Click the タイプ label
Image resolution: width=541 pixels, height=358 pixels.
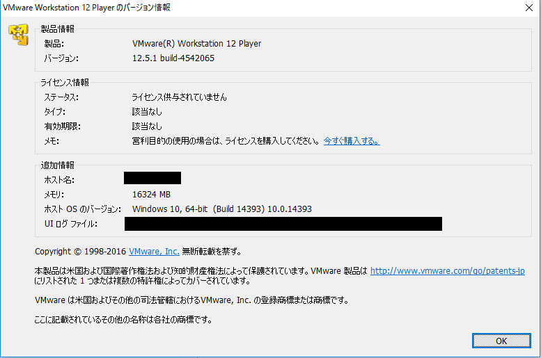pos(54,112)
